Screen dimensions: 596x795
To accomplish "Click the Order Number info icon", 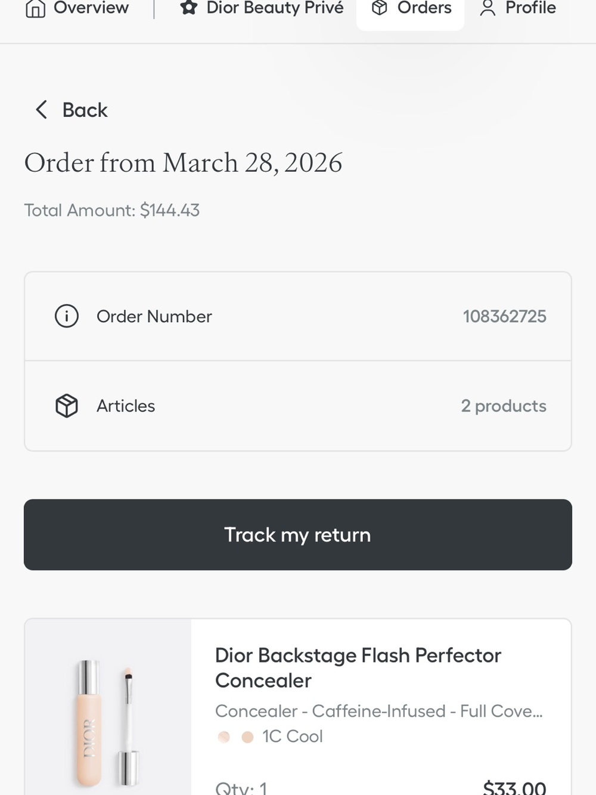I will pos(67,316).
